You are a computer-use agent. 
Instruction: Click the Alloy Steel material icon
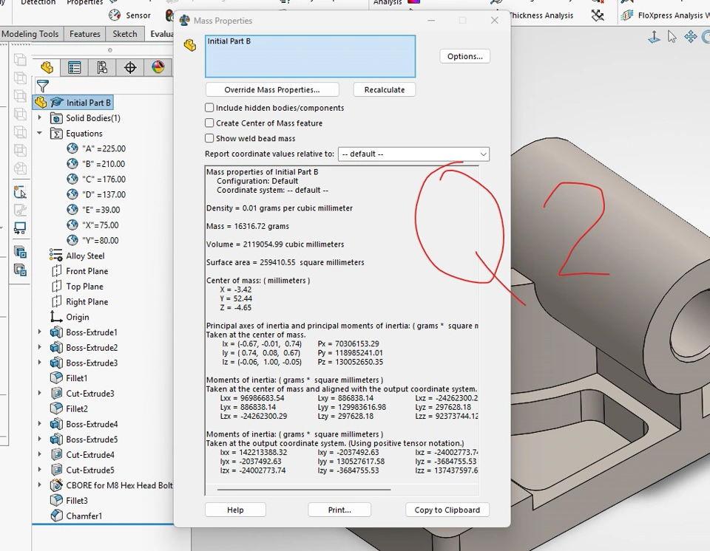pos(55,256)
